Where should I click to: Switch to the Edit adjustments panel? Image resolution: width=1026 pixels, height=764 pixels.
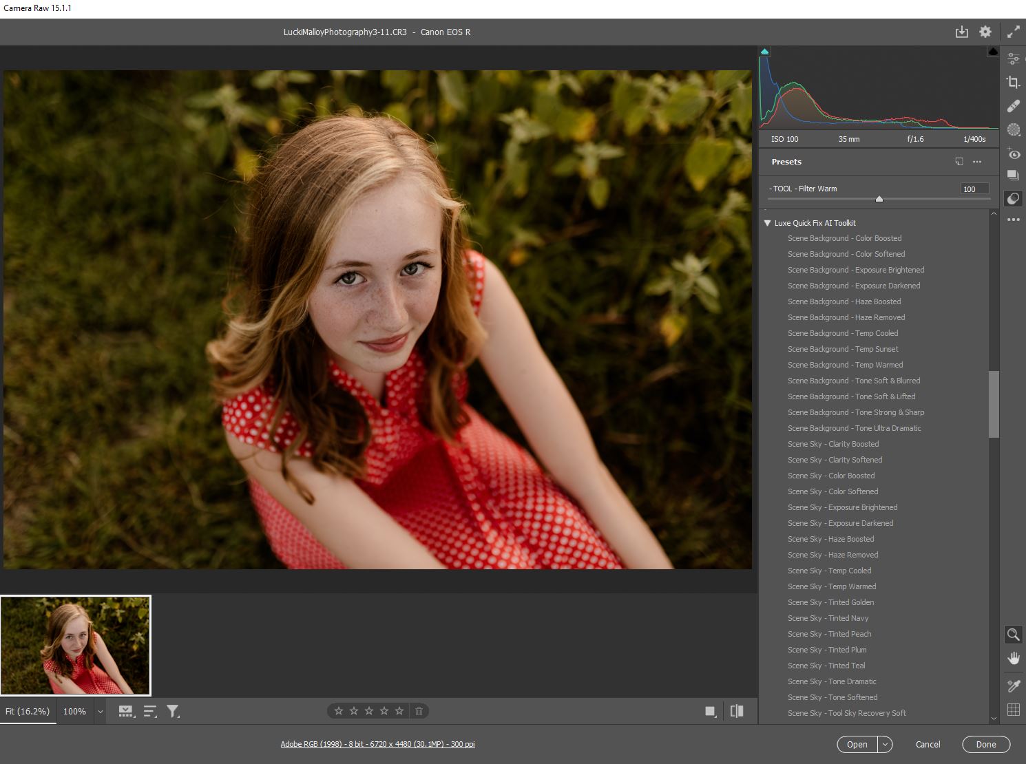tap(1013, 59)
